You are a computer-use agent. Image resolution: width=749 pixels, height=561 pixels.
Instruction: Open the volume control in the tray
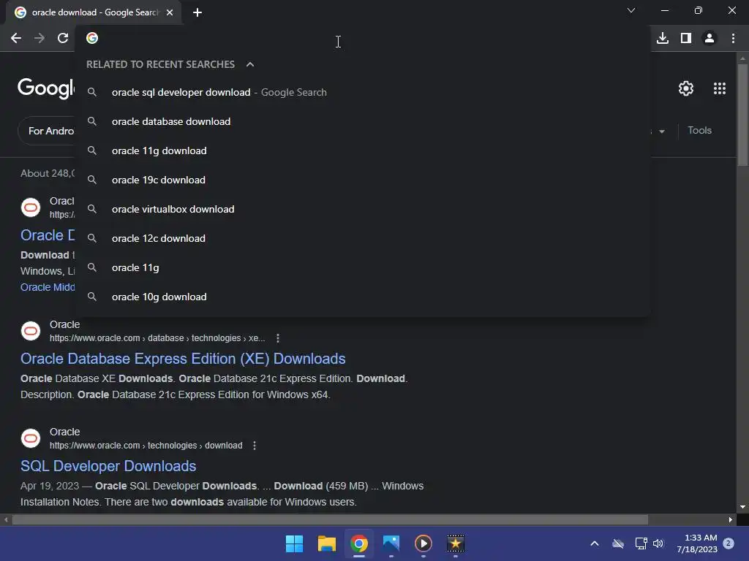[658, 543]
